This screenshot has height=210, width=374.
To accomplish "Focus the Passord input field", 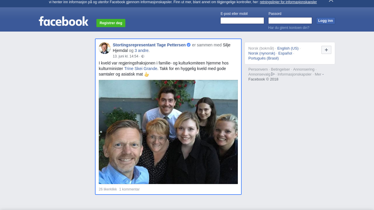I will point(290,21).
